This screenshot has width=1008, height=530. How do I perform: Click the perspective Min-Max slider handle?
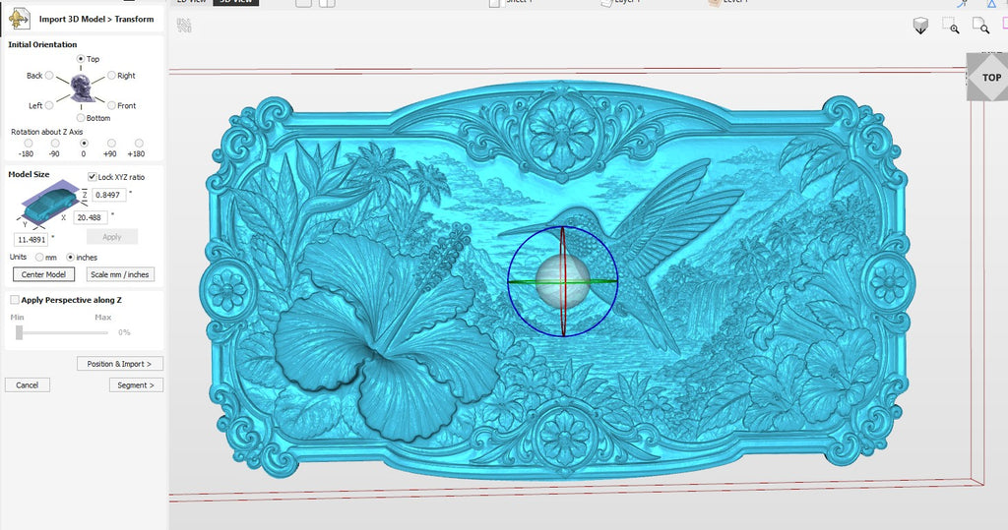point(20,332)
